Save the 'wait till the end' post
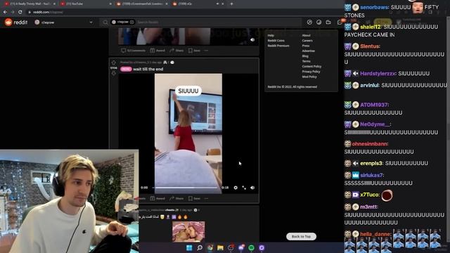 tap(194, 198)
